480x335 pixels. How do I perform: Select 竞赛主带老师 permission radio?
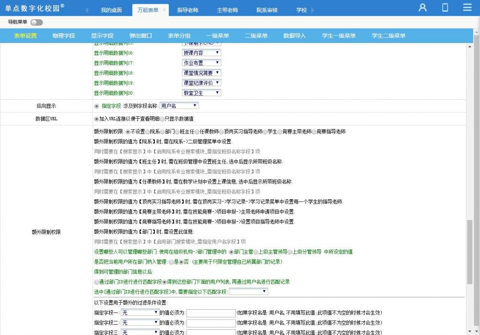(280, 132)
